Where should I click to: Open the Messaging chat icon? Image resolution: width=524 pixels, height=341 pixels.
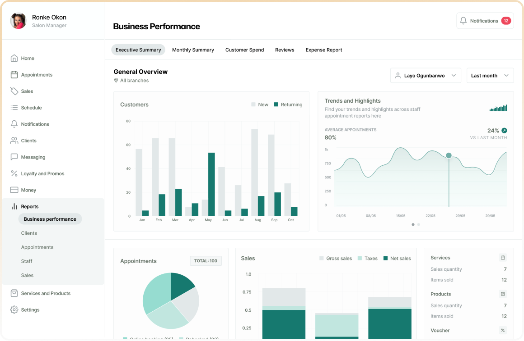click(14, 157)
